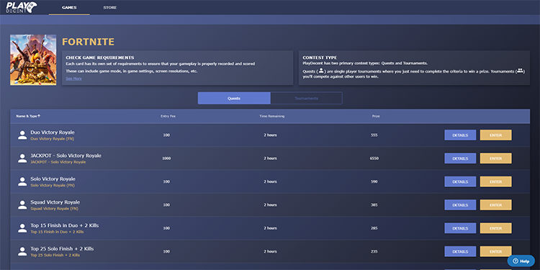Enter the Squad Victory Royale quest
Screen dimensions: 540x270
pos(495,205)
